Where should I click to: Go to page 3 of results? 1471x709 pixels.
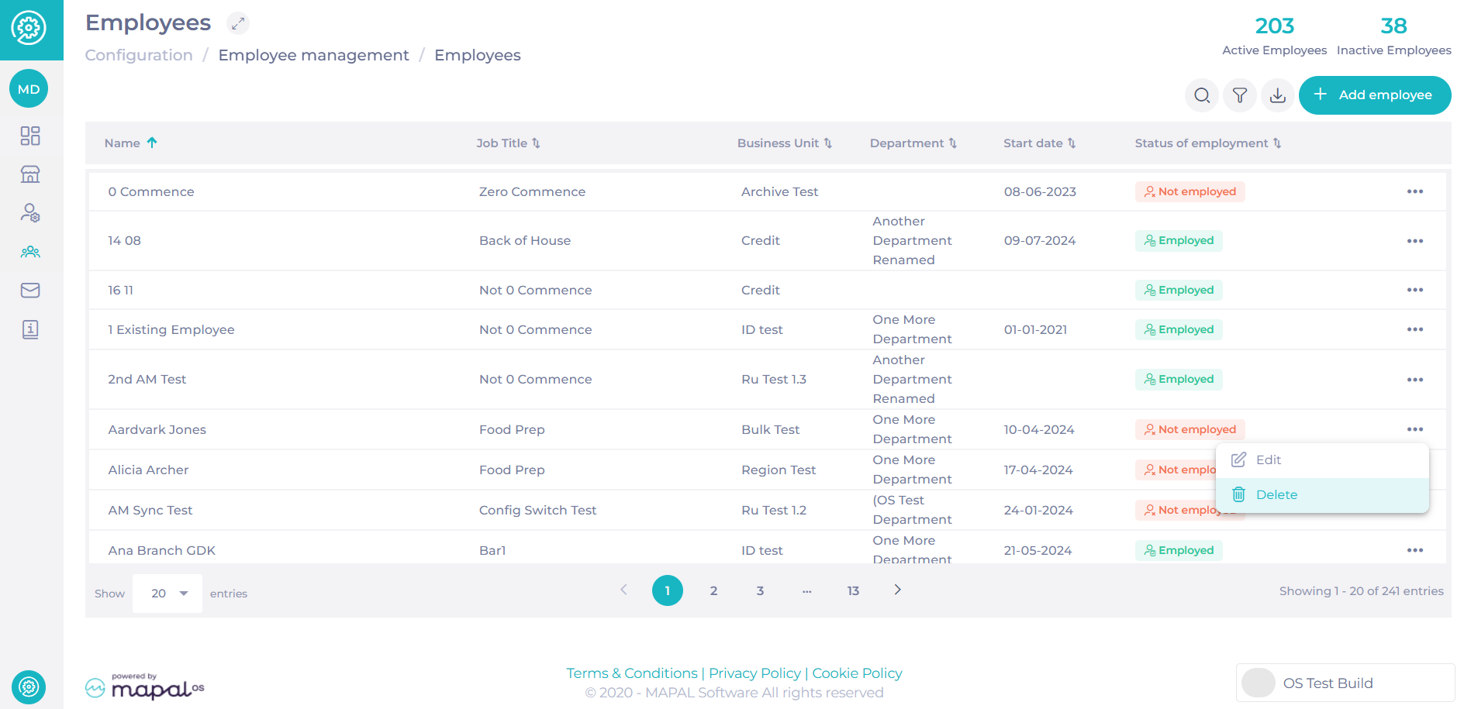[760, 590]
